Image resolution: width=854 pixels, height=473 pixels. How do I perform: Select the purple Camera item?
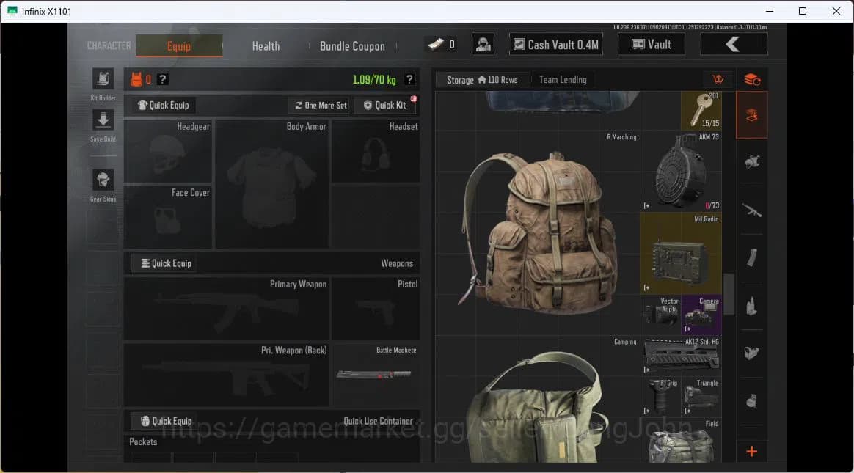pyautogui.click(x=701, y=315)
